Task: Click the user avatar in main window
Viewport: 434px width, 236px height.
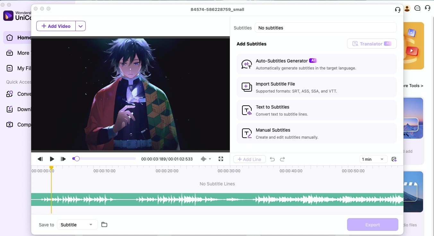Action: coord(407,8)
